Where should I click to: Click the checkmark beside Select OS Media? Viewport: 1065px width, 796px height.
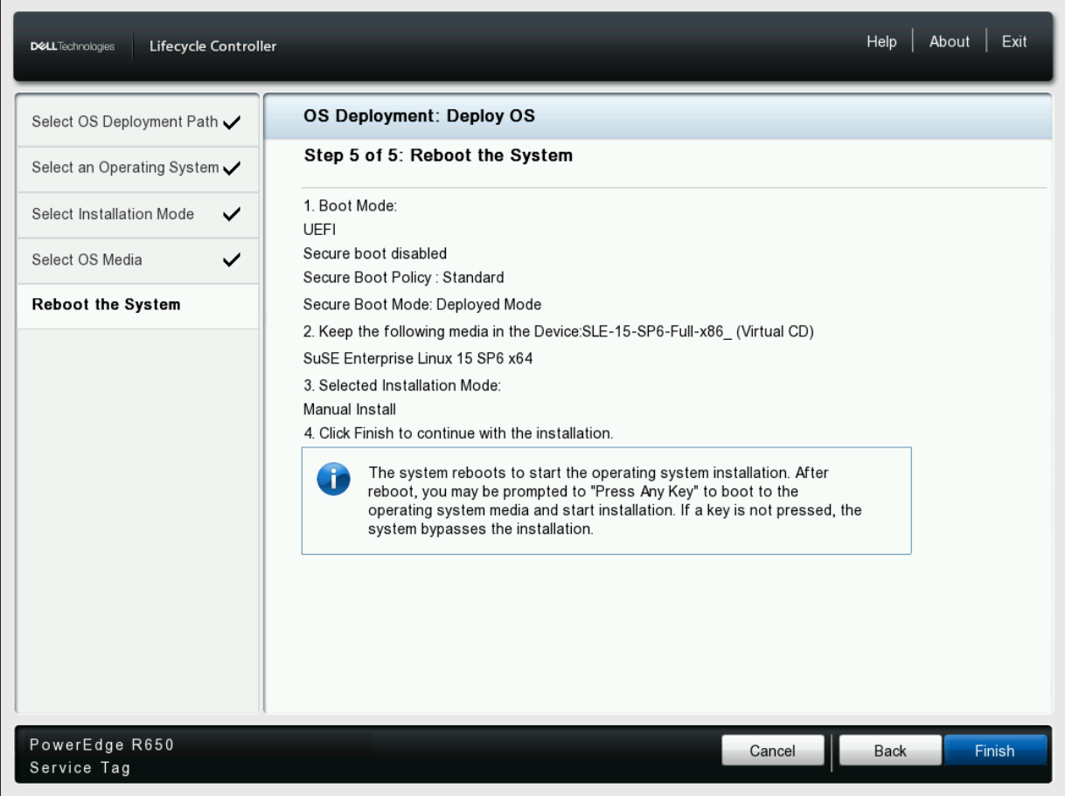(x=232, y=260)
